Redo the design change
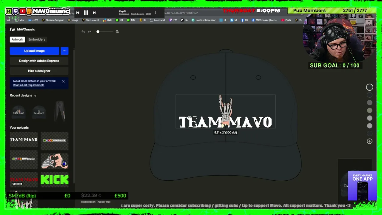The height and width of the screenshot is (215, 382). pos(89,32)
